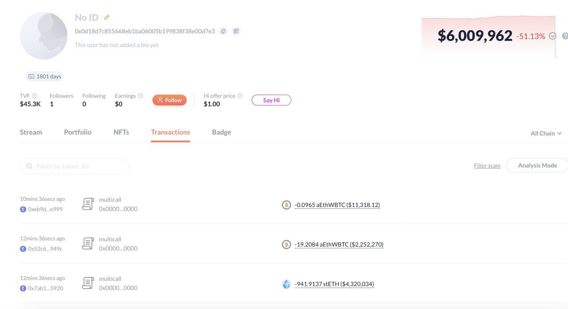The width and height of the screenshot is (568, 309).
Task: Toggle the Filter scam option
Action: (487, 166)
